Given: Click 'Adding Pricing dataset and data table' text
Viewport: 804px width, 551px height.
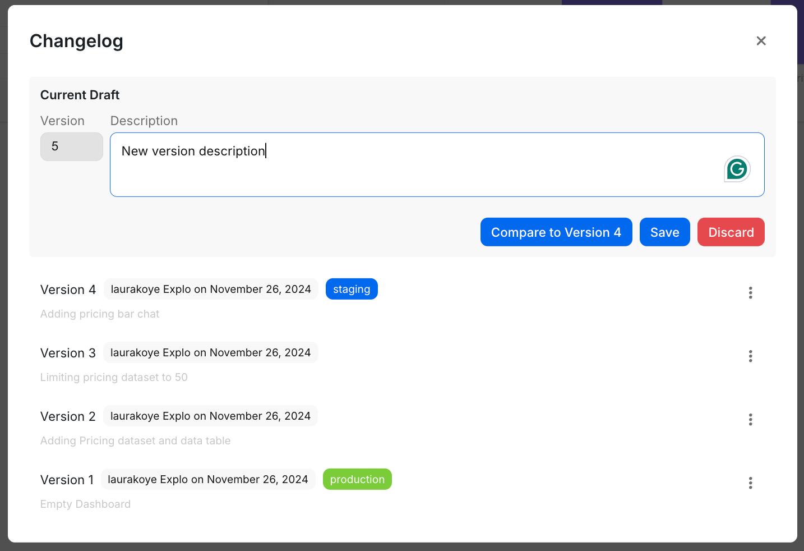Looking at the screenshot, I should click(x=136, y=441).
